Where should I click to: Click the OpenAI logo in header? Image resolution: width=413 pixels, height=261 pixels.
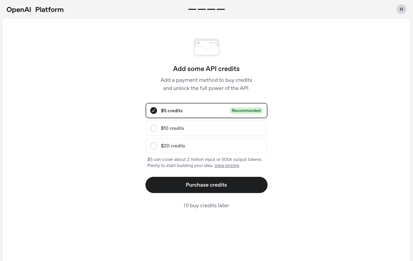click(19, 9)
